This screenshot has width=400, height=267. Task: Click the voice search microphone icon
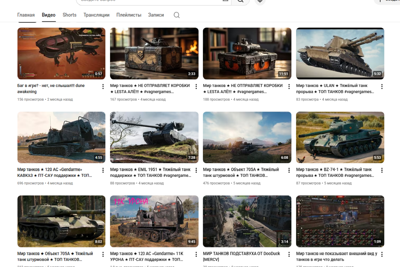coord(260,1)
